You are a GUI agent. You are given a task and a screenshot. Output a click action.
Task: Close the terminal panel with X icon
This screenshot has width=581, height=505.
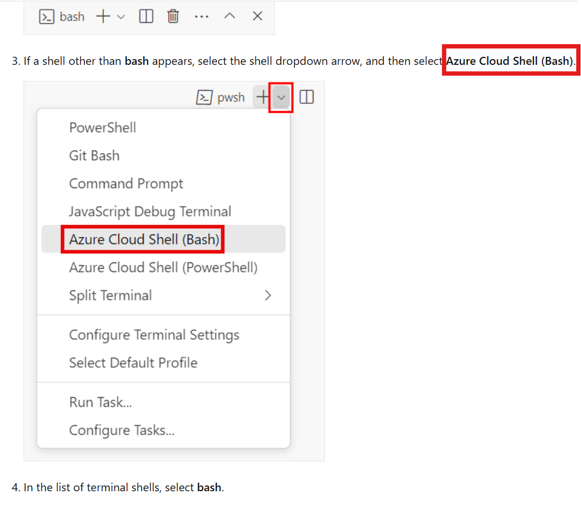[x=258, y=16]
